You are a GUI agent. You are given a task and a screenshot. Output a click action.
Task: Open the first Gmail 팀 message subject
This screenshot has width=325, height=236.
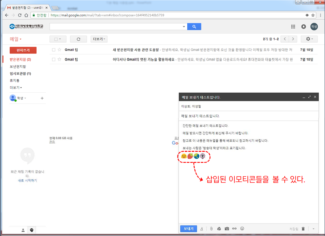pos(136,50)
